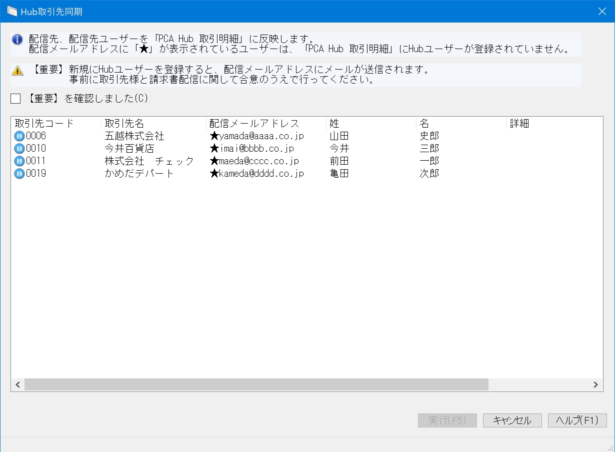The image size is (615, 452).
Task: Click the 実行(F5) button
Action: click(447, 420)
